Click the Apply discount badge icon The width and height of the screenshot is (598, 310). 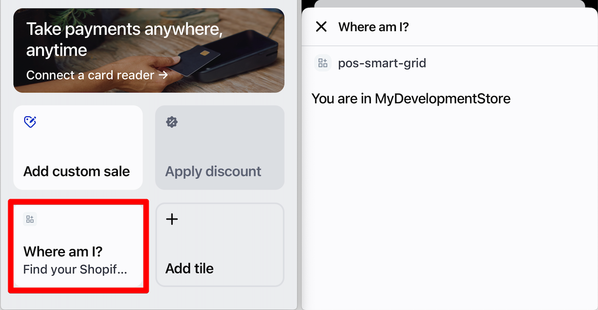(x=172, y=122)
